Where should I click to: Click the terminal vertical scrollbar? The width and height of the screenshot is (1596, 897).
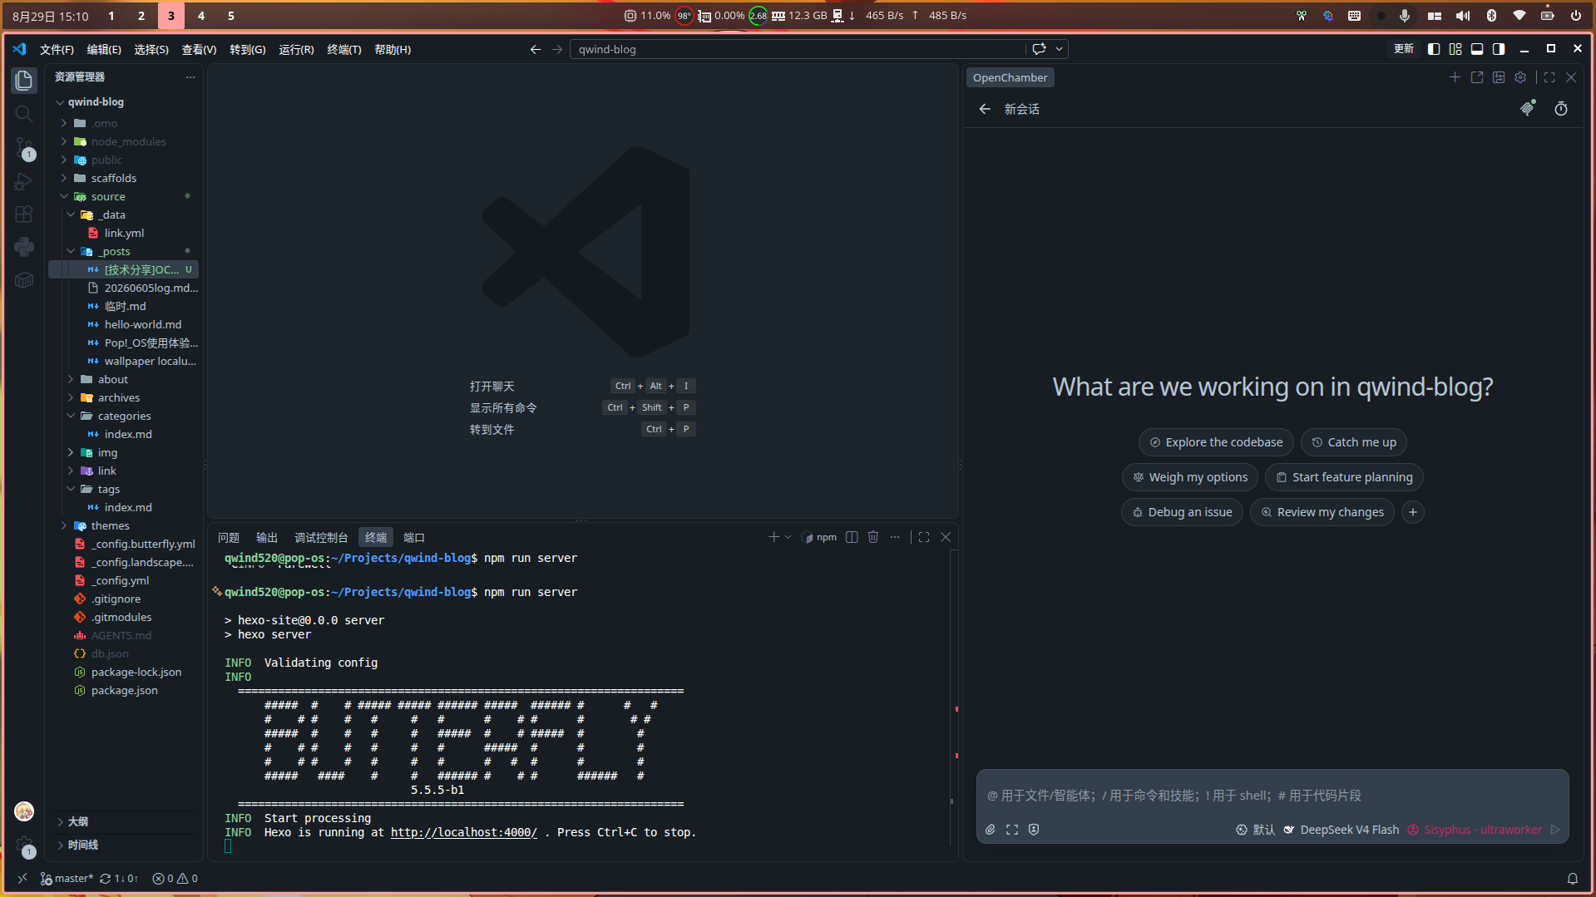pyautogui.click(x=954, y=698)
